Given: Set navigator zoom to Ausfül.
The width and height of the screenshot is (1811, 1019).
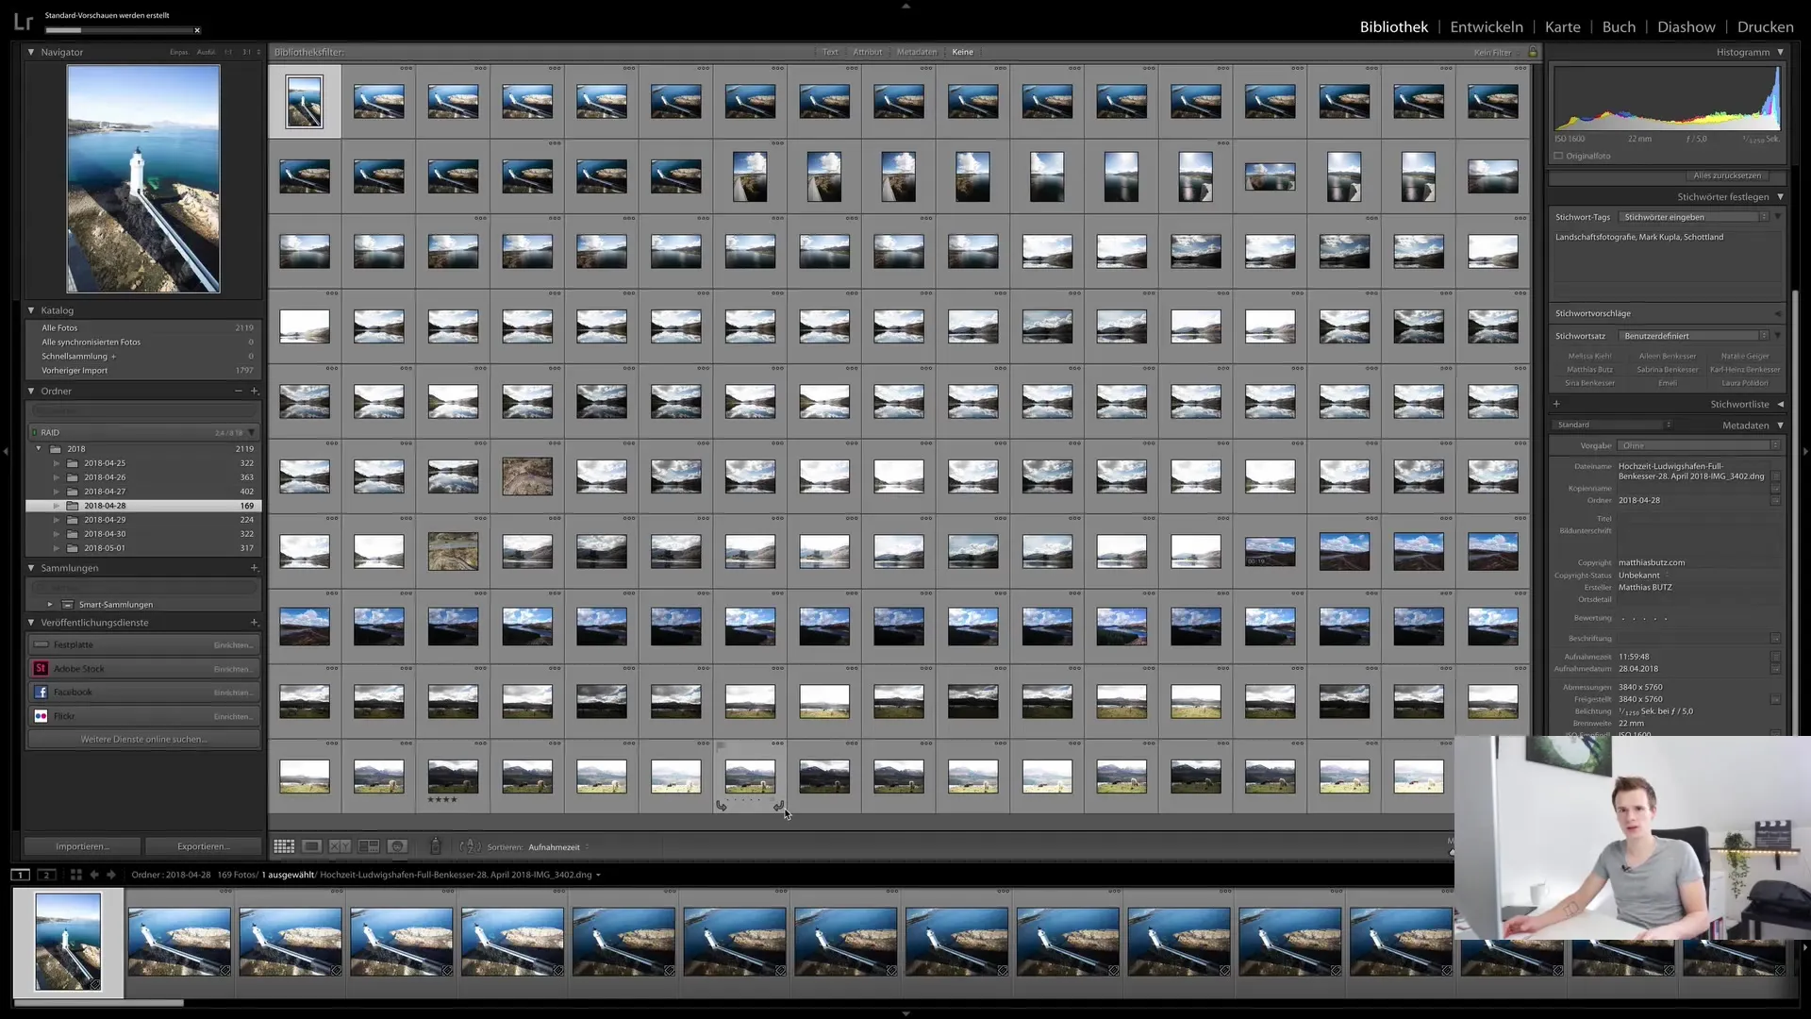Looking at the screenshot, I should [x=206, y=52].
